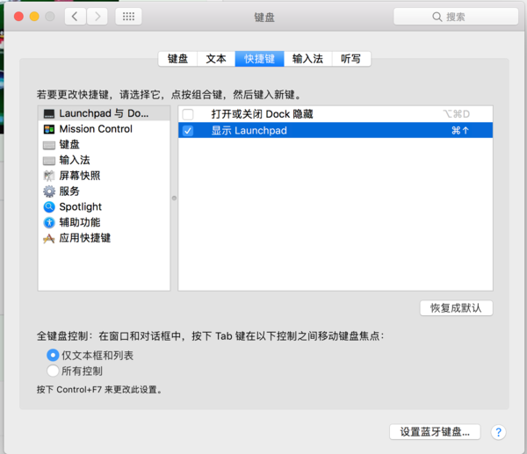The height and width of the screenshot is (454, 527).
Task: Select the 快捷键 tab
Action: [x=259, y=59]
